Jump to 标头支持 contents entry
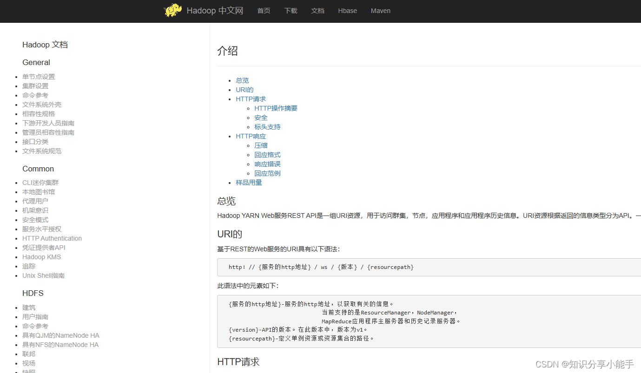This screenshot has width=641, height=373. 267,127
